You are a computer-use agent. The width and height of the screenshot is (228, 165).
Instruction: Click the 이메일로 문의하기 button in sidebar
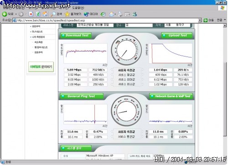(41, 67)
